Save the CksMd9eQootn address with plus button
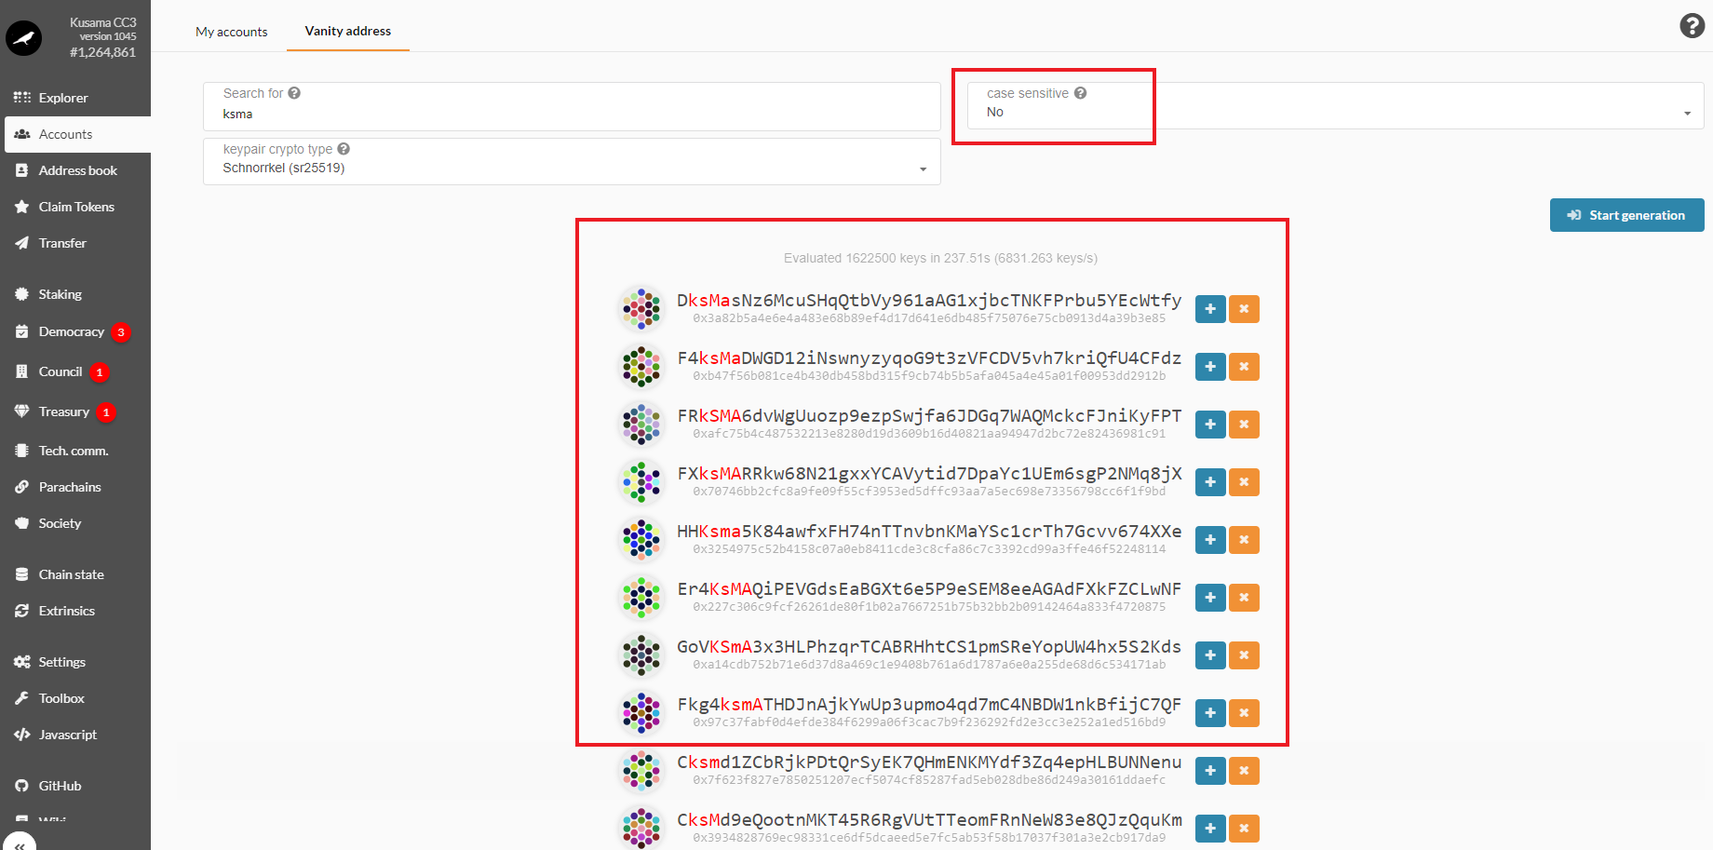This screenshot has height=850, width=1713. click(1209, 829)
